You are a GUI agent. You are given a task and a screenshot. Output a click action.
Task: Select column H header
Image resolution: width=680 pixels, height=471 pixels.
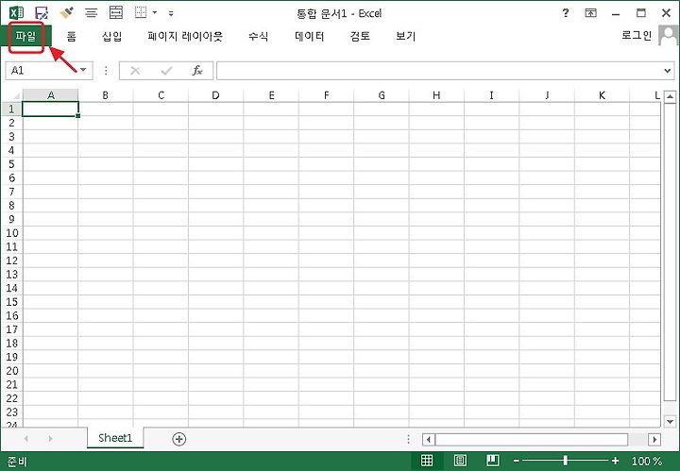(436, 95)
